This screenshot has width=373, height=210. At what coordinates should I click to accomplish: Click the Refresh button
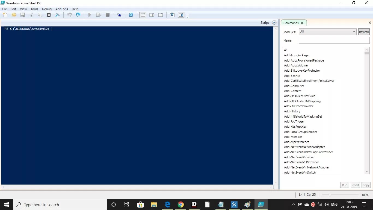click(x=364, y=32)
